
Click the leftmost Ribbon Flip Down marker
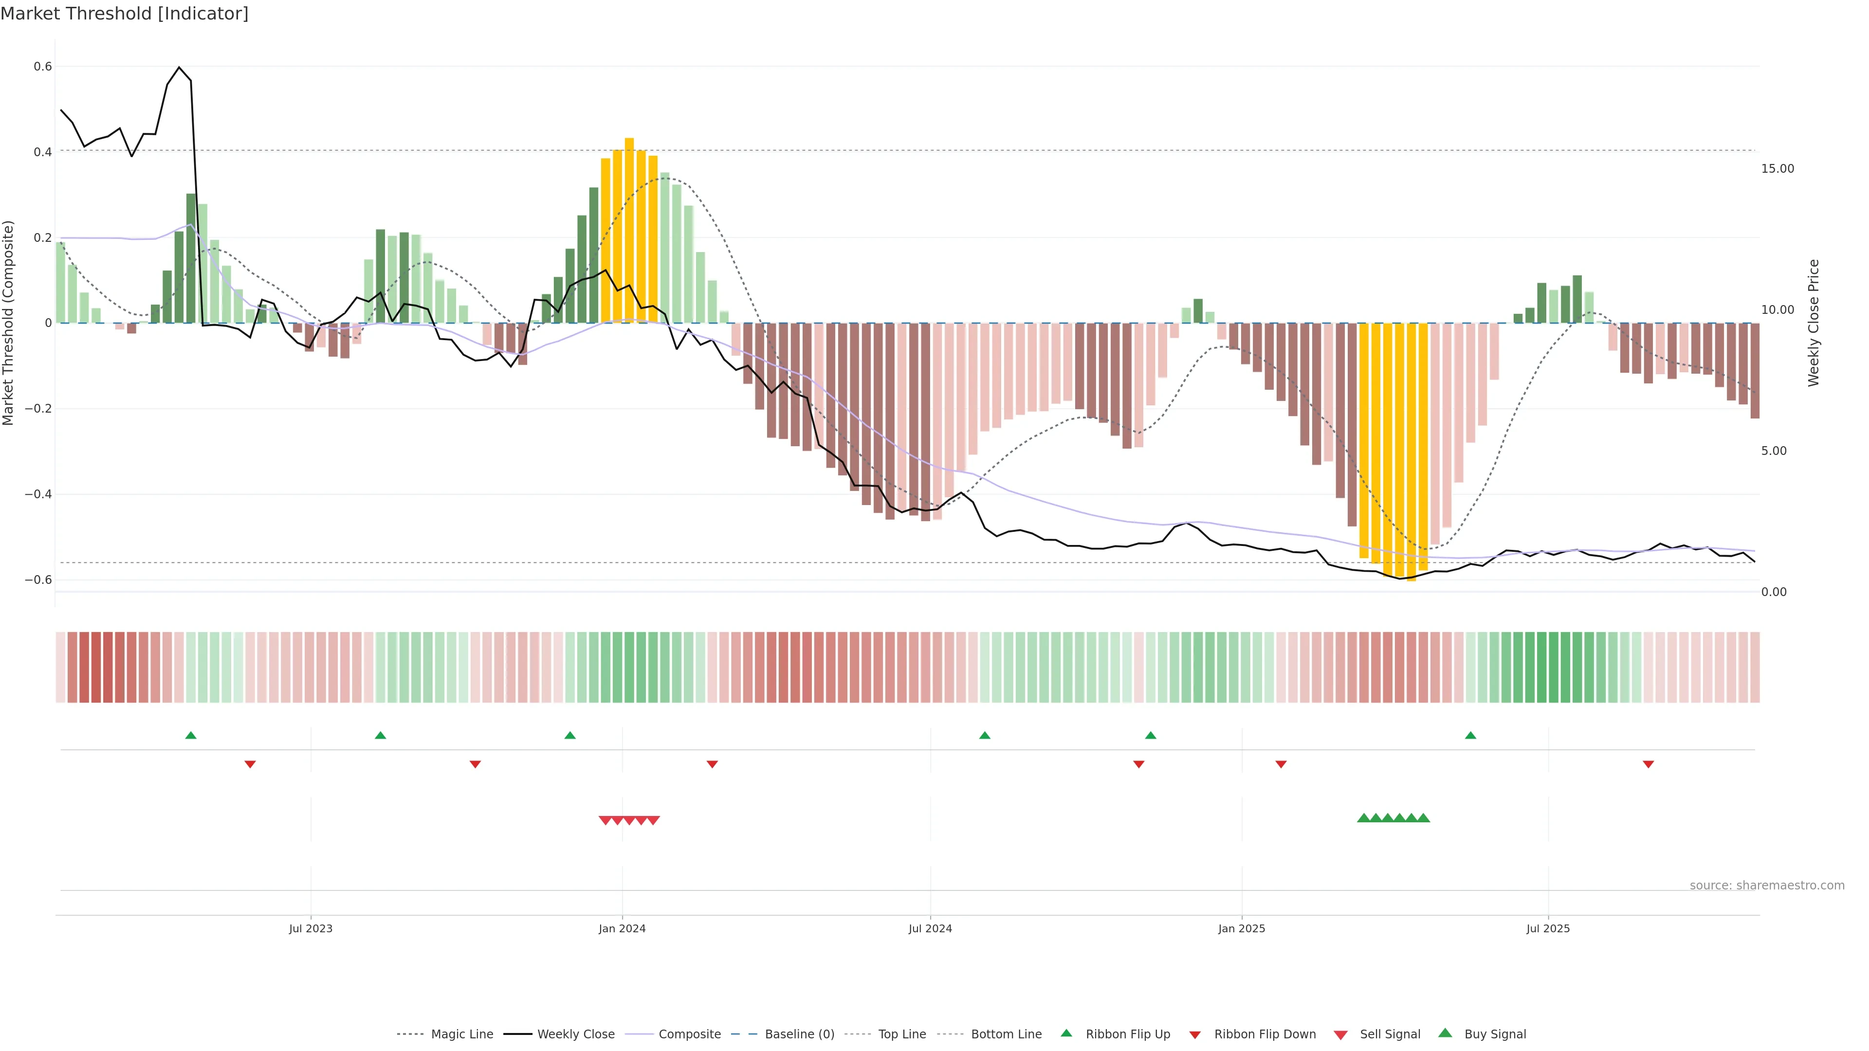[x=250, y=764]
